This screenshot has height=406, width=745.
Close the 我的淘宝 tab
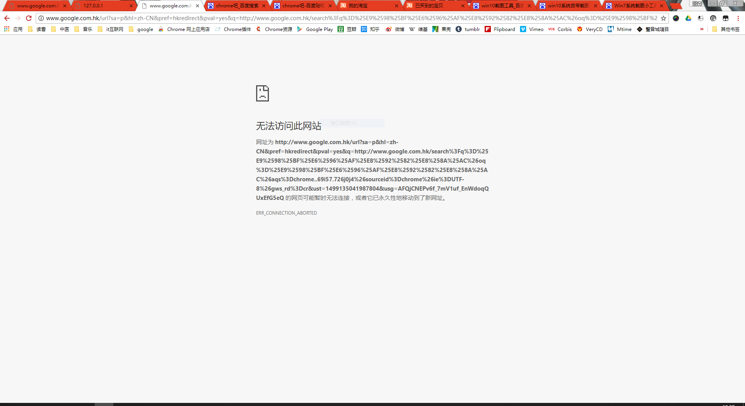click(x=397, y=6)
